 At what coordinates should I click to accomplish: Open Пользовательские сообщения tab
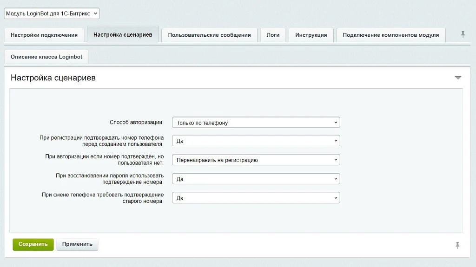(209, 35)
